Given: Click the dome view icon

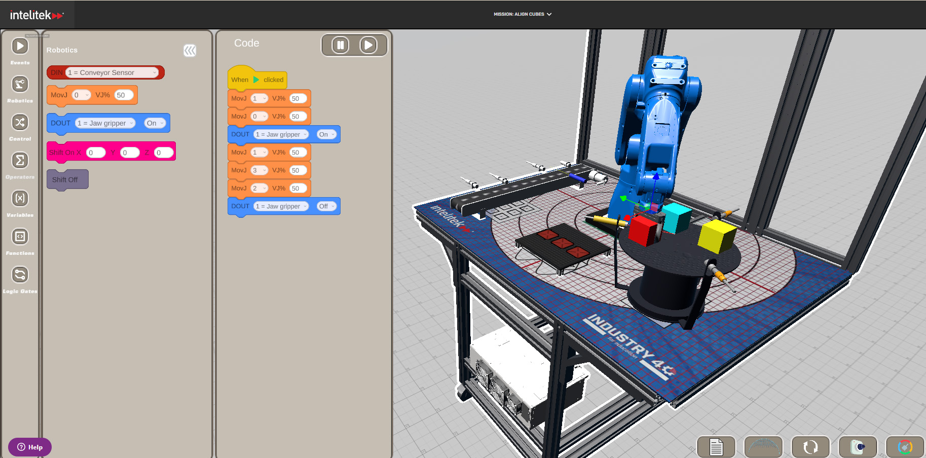Looking at the screenshot, I should click(x=763, y=446).
